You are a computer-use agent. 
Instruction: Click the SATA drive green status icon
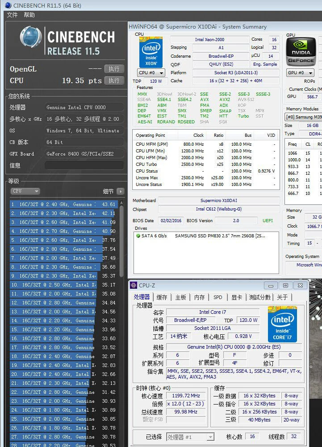point(138,236)
